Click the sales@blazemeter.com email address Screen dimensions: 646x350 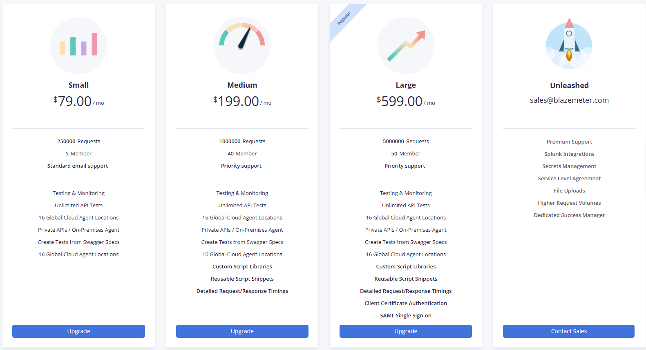pos(569,100)
